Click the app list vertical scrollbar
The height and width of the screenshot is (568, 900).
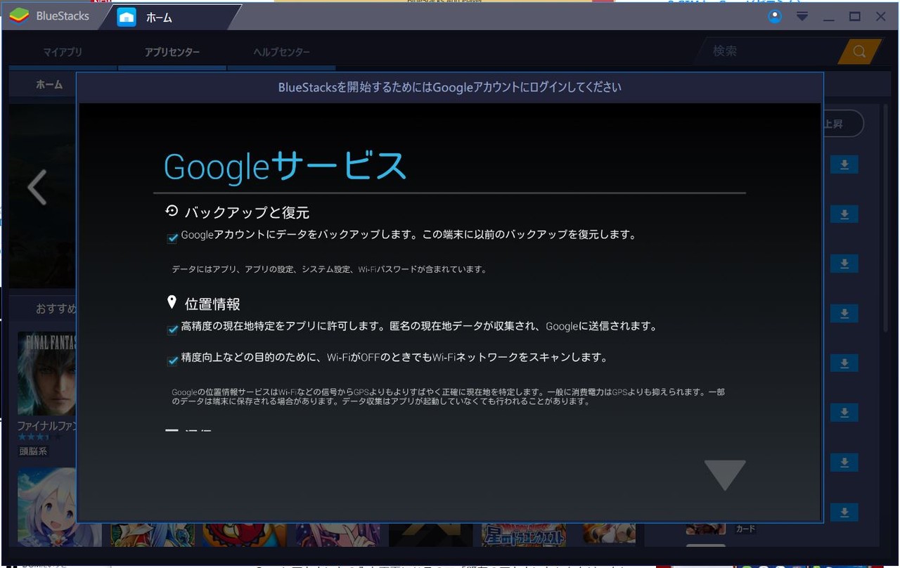click(885, 218)
